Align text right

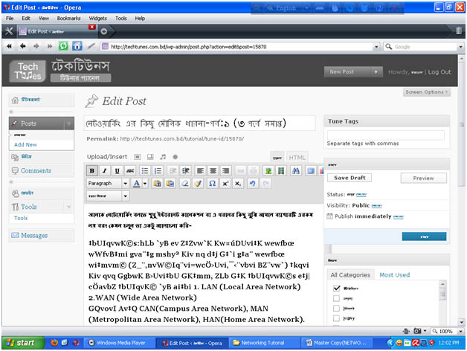point(226,171)
